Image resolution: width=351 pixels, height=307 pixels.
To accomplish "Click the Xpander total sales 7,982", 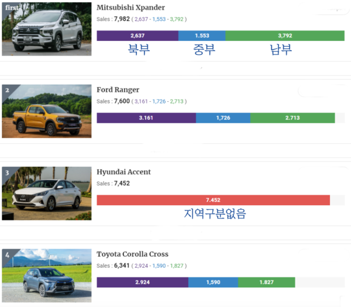I will [122, 19].
